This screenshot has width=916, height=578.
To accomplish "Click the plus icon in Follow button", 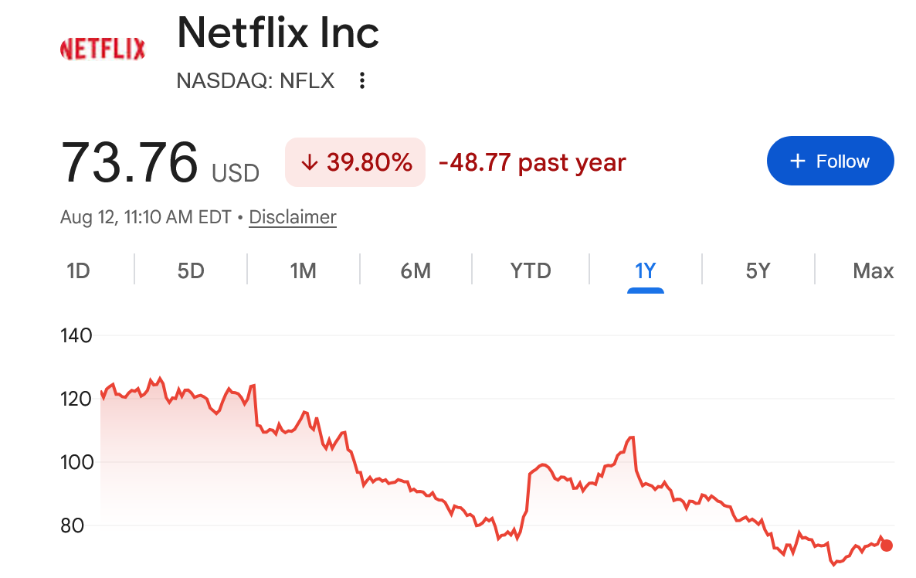I will [x=797, y=161].
